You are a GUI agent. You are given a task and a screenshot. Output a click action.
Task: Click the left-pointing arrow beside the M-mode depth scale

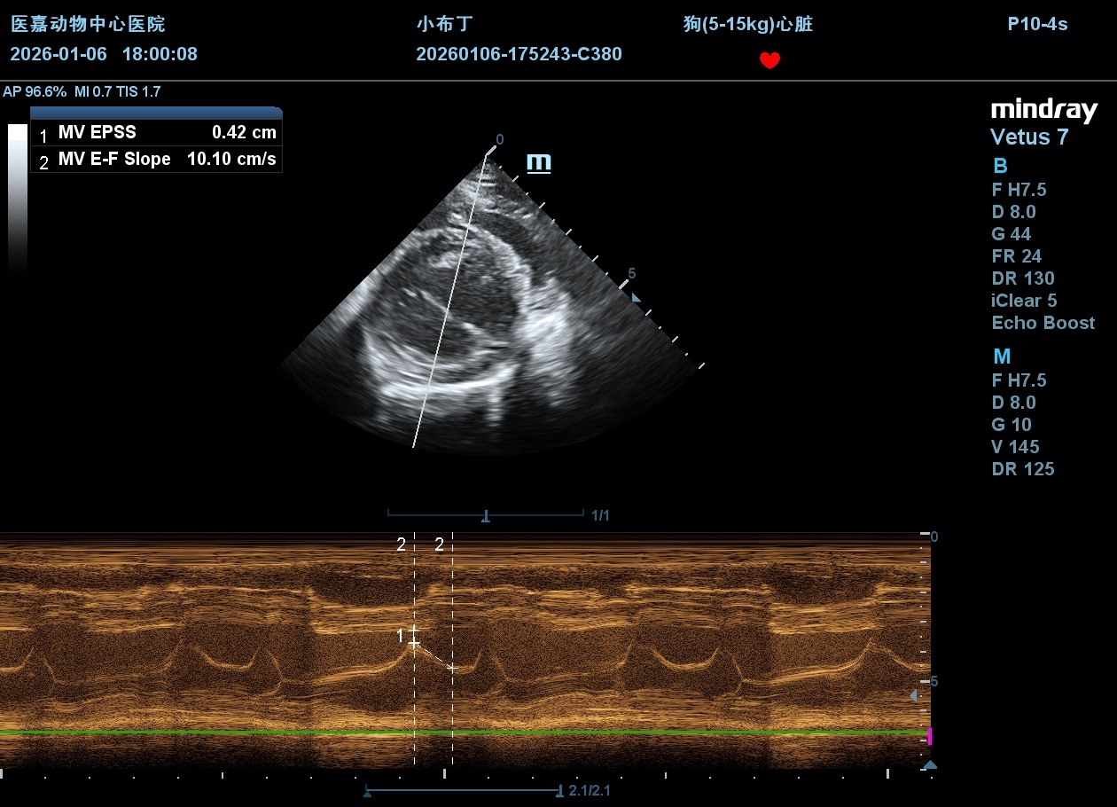tap(913, 696)
